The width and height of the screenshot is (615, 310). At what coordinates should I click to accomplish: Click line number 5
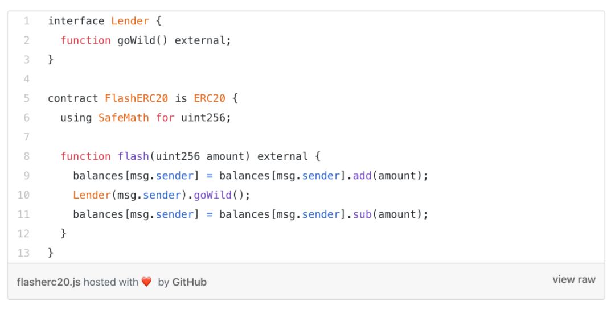click(26, 98)
